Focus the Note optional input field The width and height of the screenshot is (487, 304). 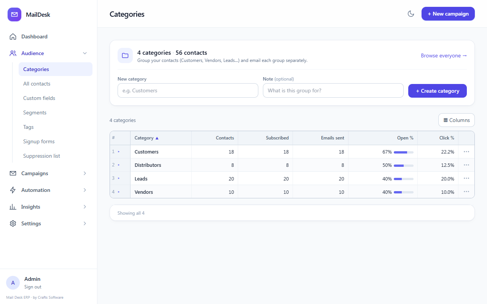click(333, 90)
